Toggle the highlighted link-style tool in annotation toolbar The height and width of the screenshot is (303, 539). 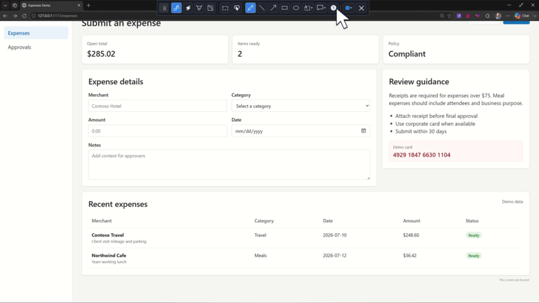pos(176,8)
